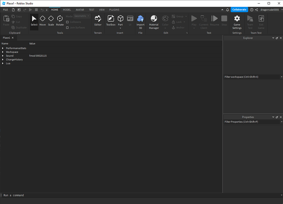Close the Place1 document tab
This screenshot has width=283, height=204.
point(13,38)
